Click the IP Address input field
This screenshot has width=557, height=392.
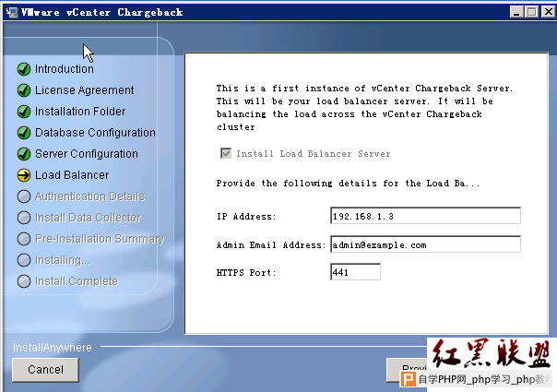425,216
